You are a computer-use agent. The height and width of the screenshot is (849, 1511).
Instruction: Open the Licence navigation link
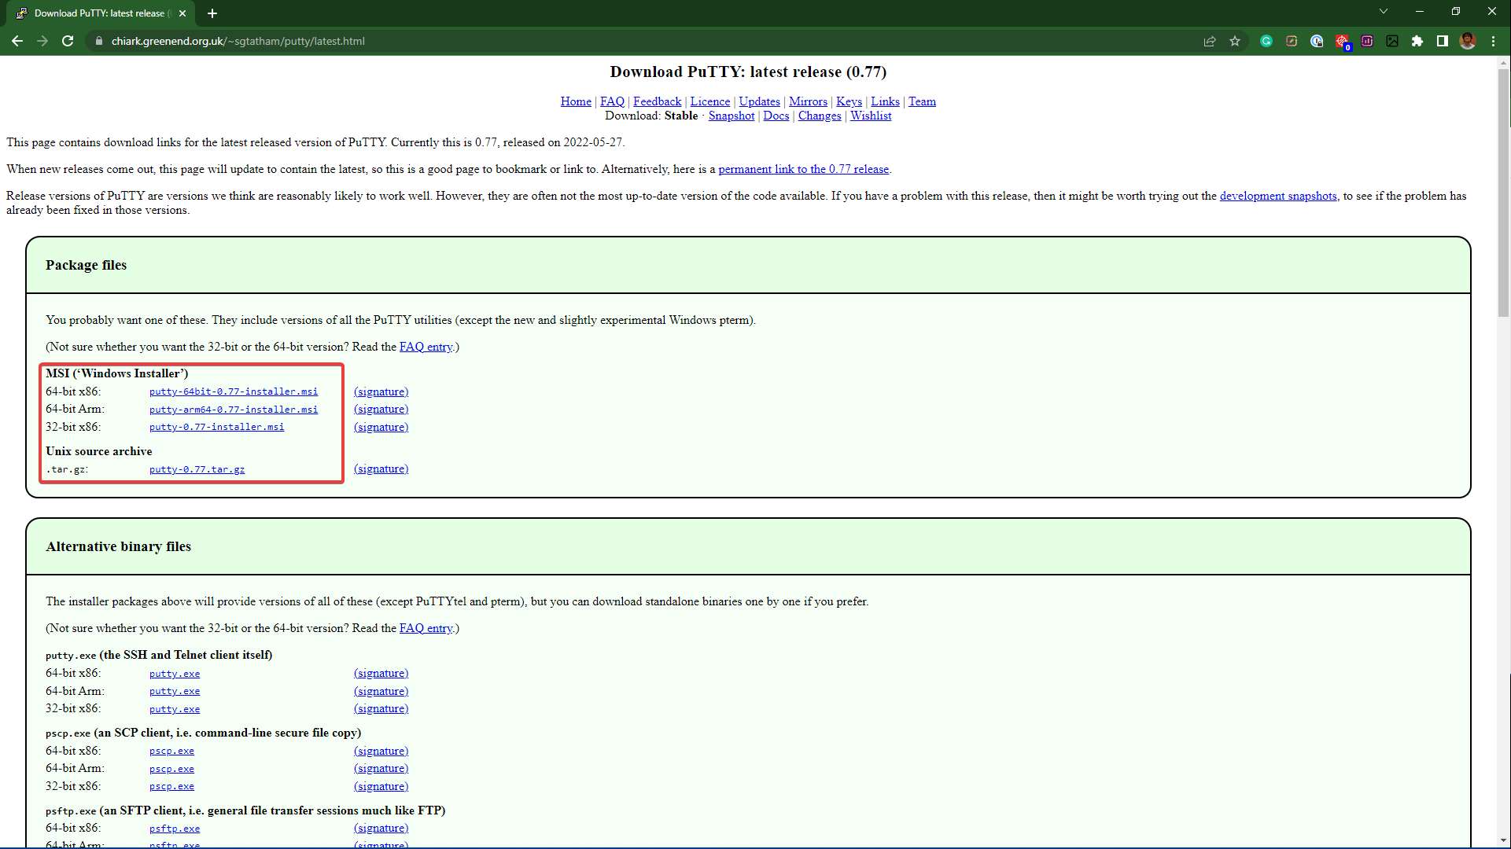click(709, 101)
